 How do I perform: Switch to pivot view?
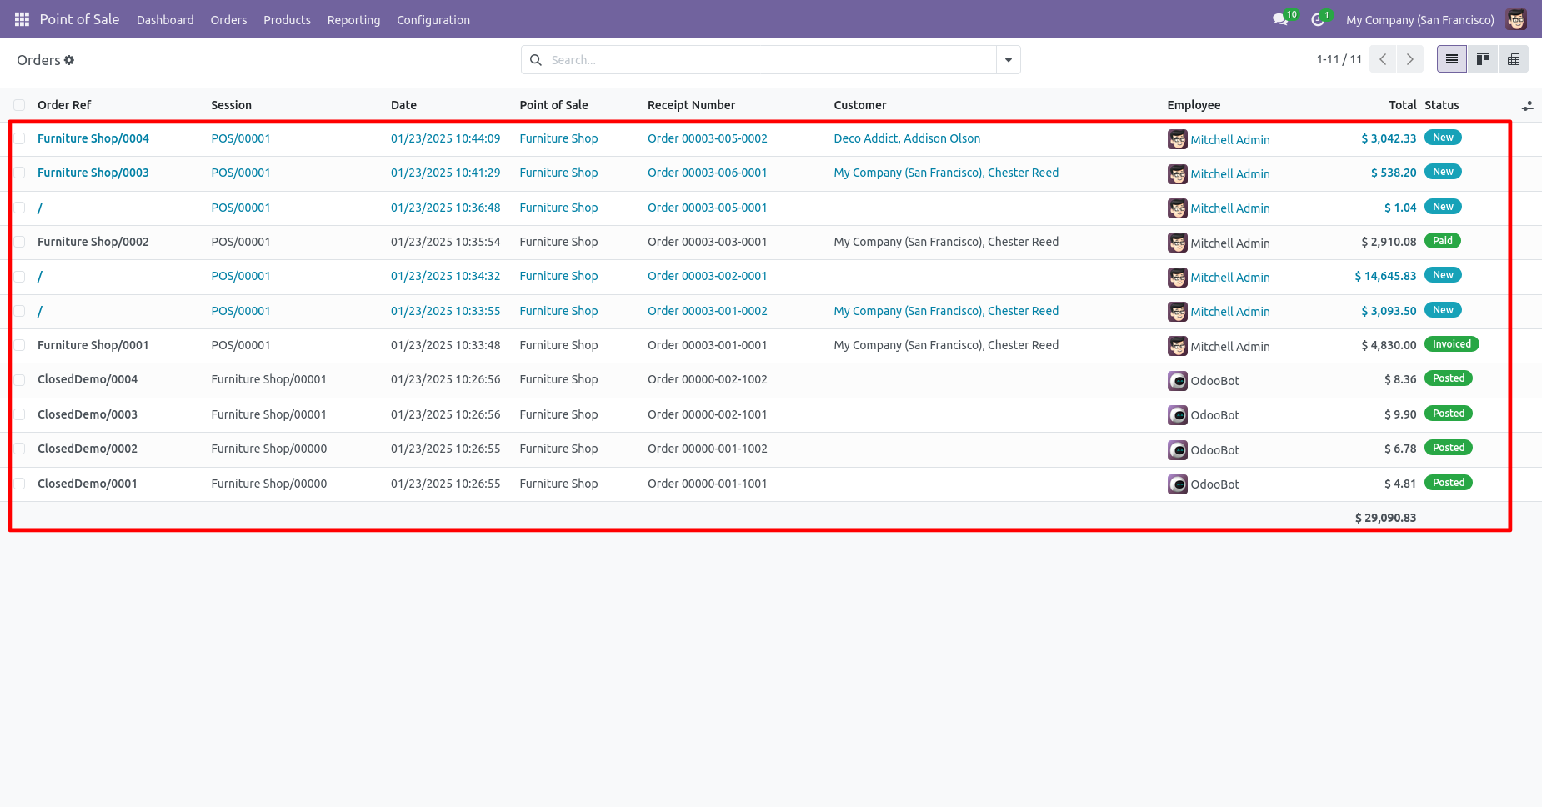coord(1514,59)
